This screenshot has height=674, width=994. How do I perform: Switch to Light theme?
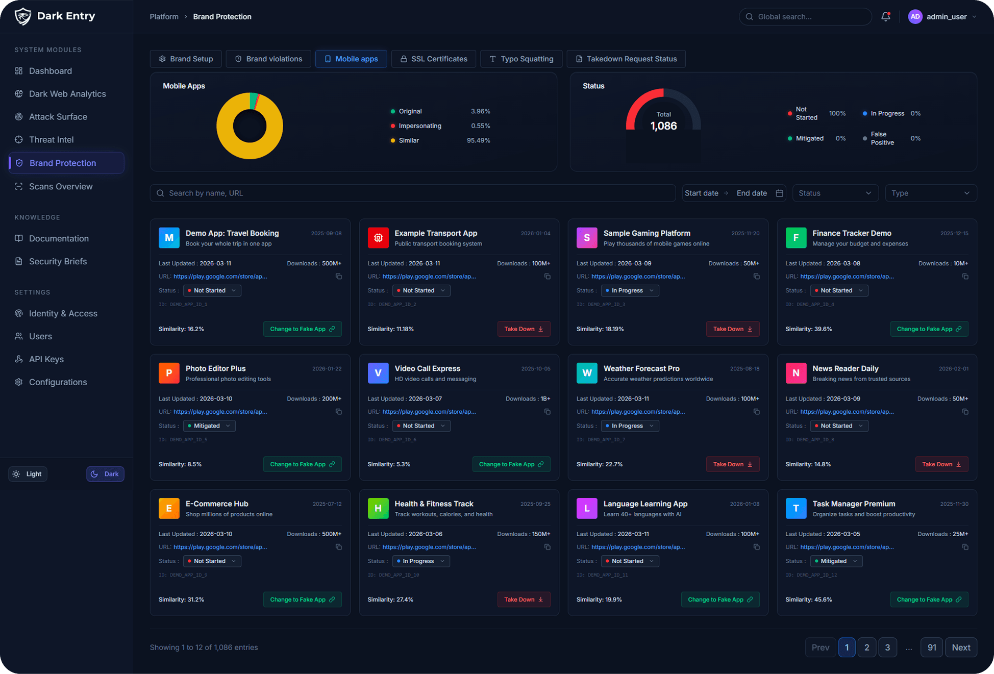pos(28,474)
